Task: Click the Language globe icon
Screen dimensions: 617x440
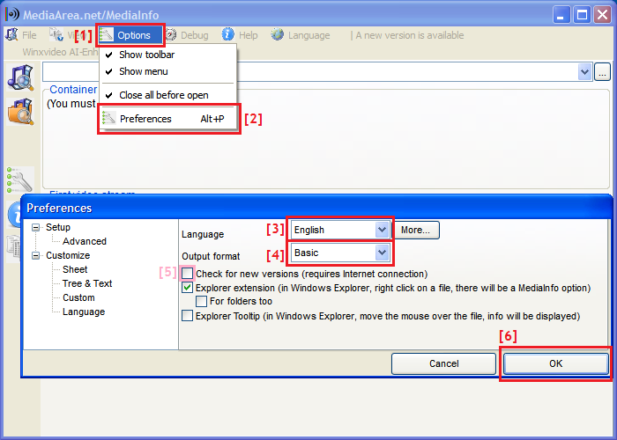Action: tap(278, 34)
